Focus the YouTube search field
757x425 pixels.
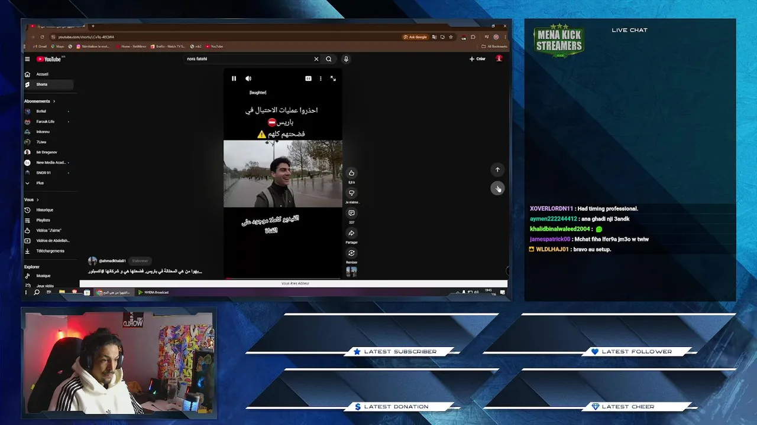(x=248, y=59)
